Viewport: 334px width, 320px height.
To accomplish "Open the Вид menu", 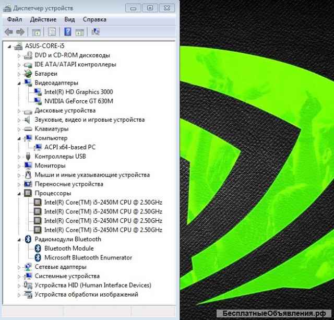I will pos(69,19).
